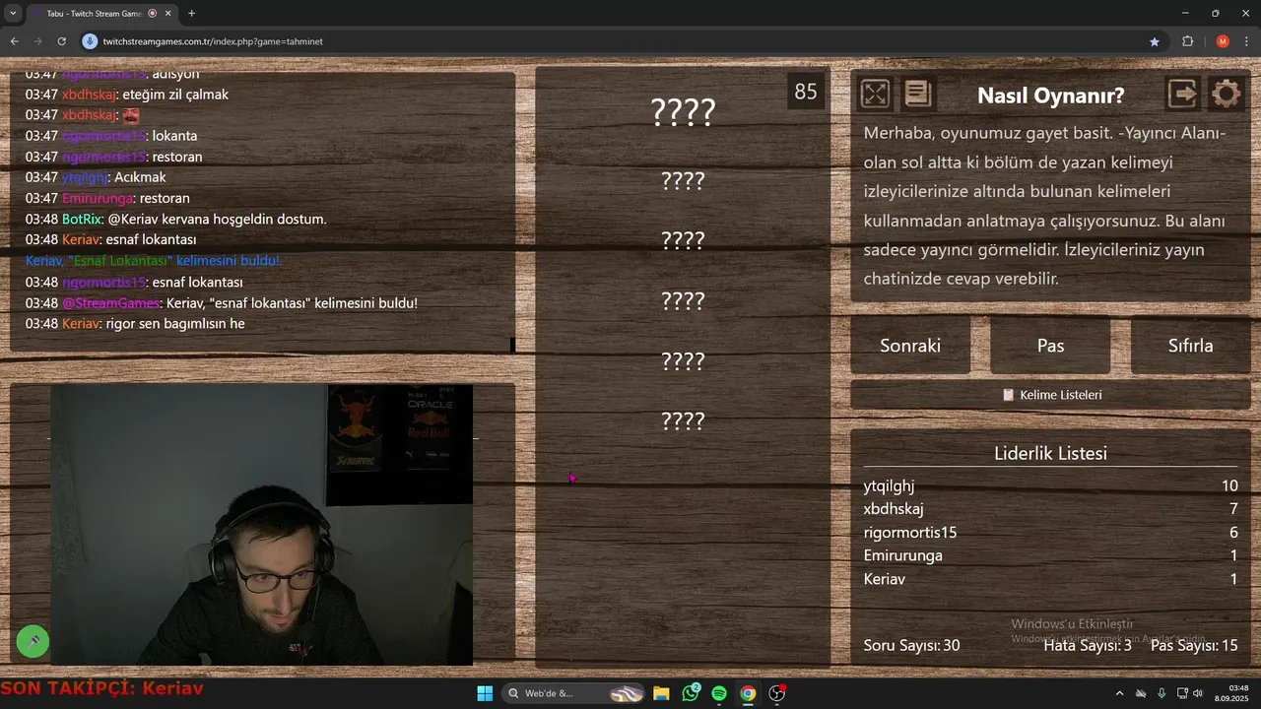Click the 'Esnaf Lokantası' found announcement line
1261x709 pixels.
pyautogui.click(x=153, y=261)
